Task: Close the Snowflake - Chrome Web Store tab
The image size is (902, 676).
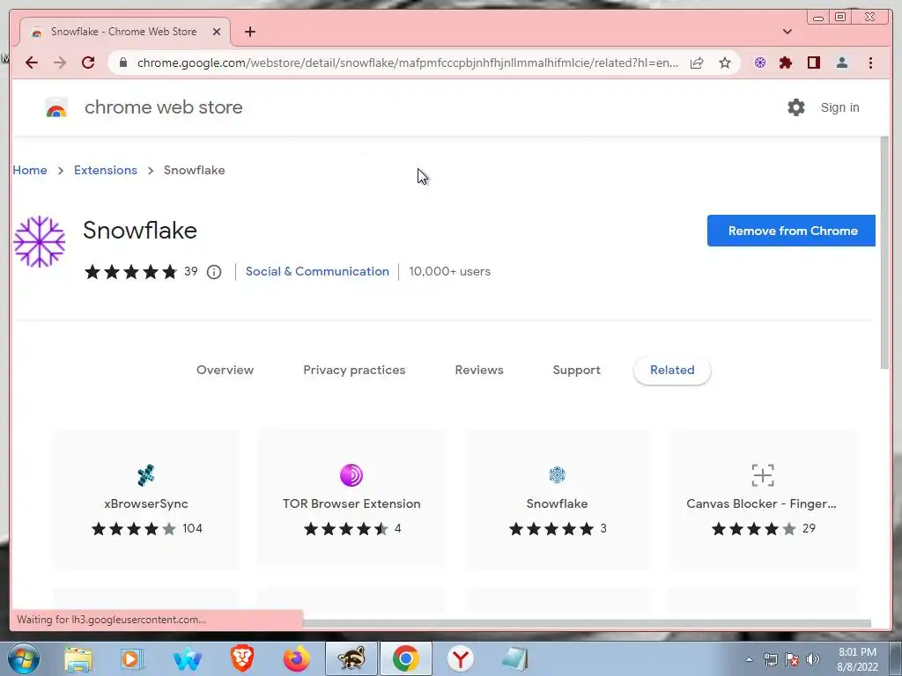Action: point(217,32)
